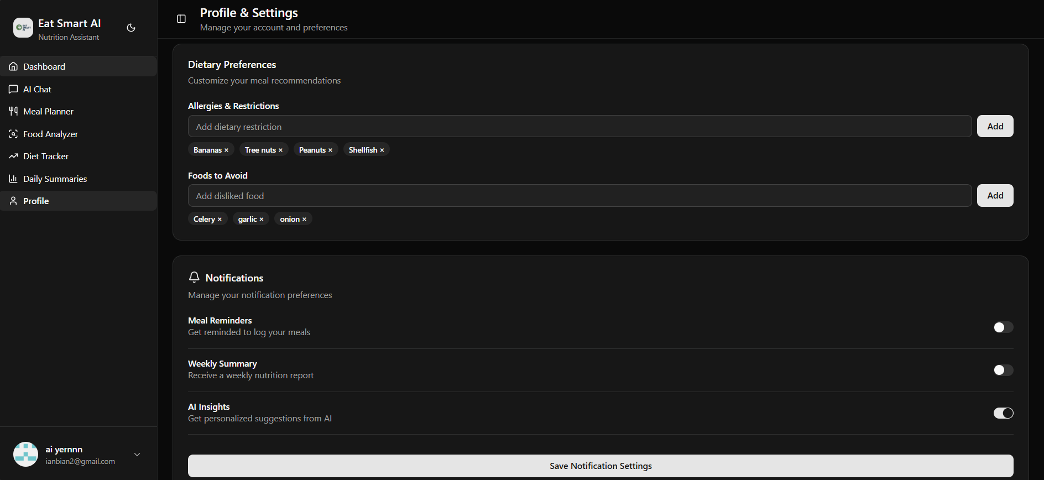The image size is (1044, 480).
Task: Open the Meal Planner section
Action: click(79, 111)
